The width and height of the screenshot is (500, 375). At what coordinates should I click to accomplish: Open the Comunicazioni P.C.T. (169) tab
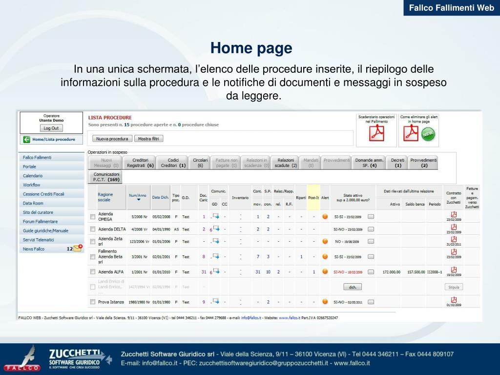pos(106,177)
